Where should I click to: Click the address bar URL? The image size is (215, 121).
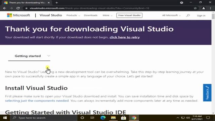click(89, 8)
